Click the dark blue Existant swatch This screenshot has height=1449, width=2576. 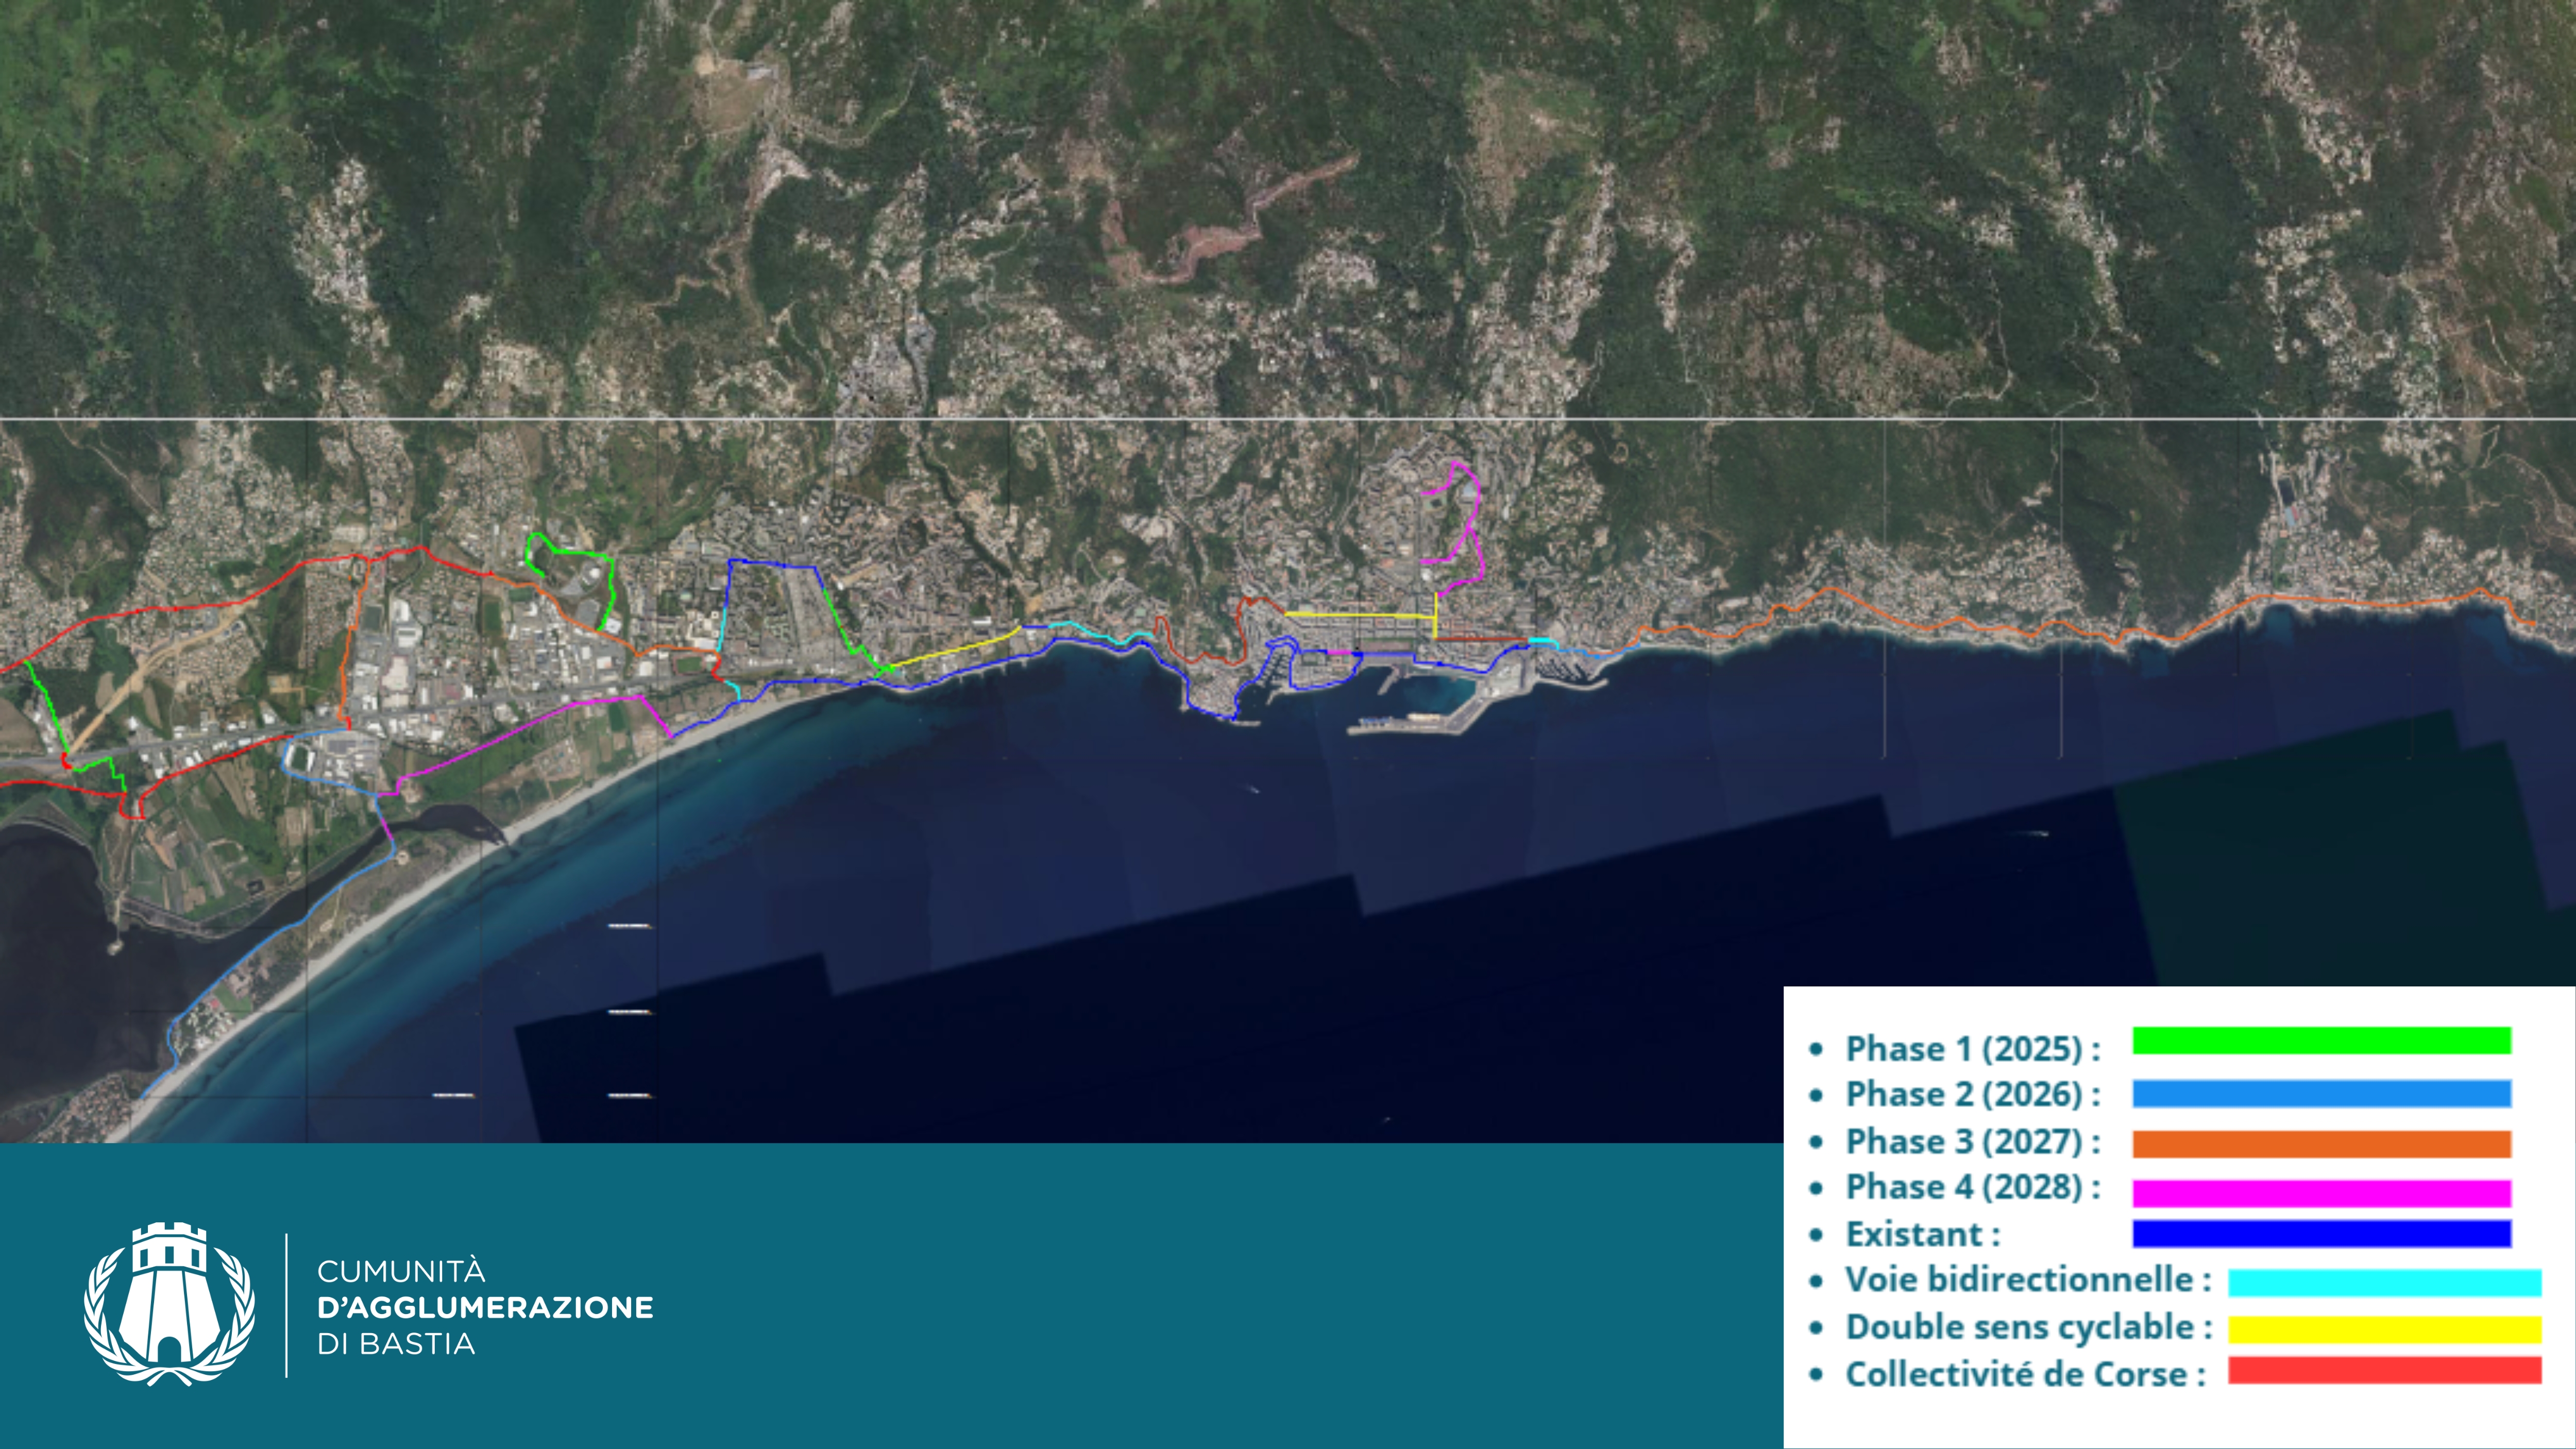(2321, 1233)
